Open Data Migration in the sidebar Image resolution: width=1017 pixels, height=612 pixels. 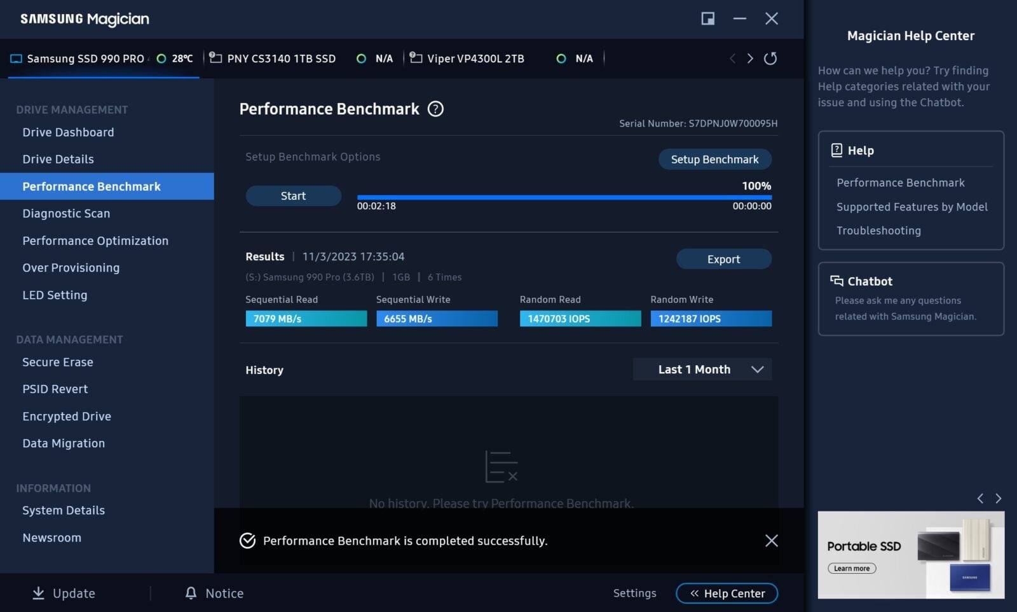[x=107, y=443]
